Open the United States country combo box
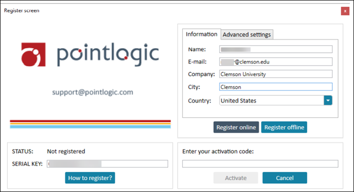Image resolution: width=354 pixels, height=192 pixels. [x=276, y=100]
